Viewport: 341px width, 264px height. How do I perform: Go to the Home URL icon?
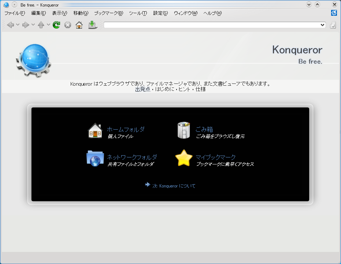pyautogui.click(x=79, y=25)
